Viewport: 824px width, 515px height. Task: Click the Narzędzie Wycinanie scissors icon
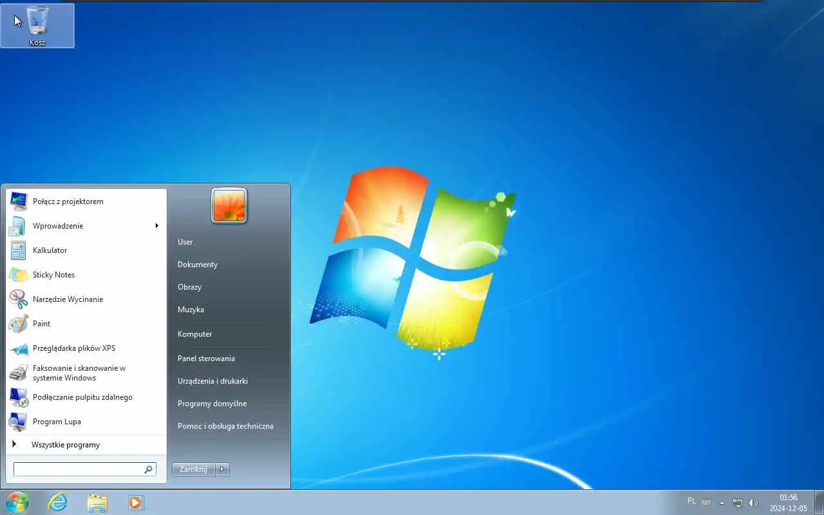(18, 299)
